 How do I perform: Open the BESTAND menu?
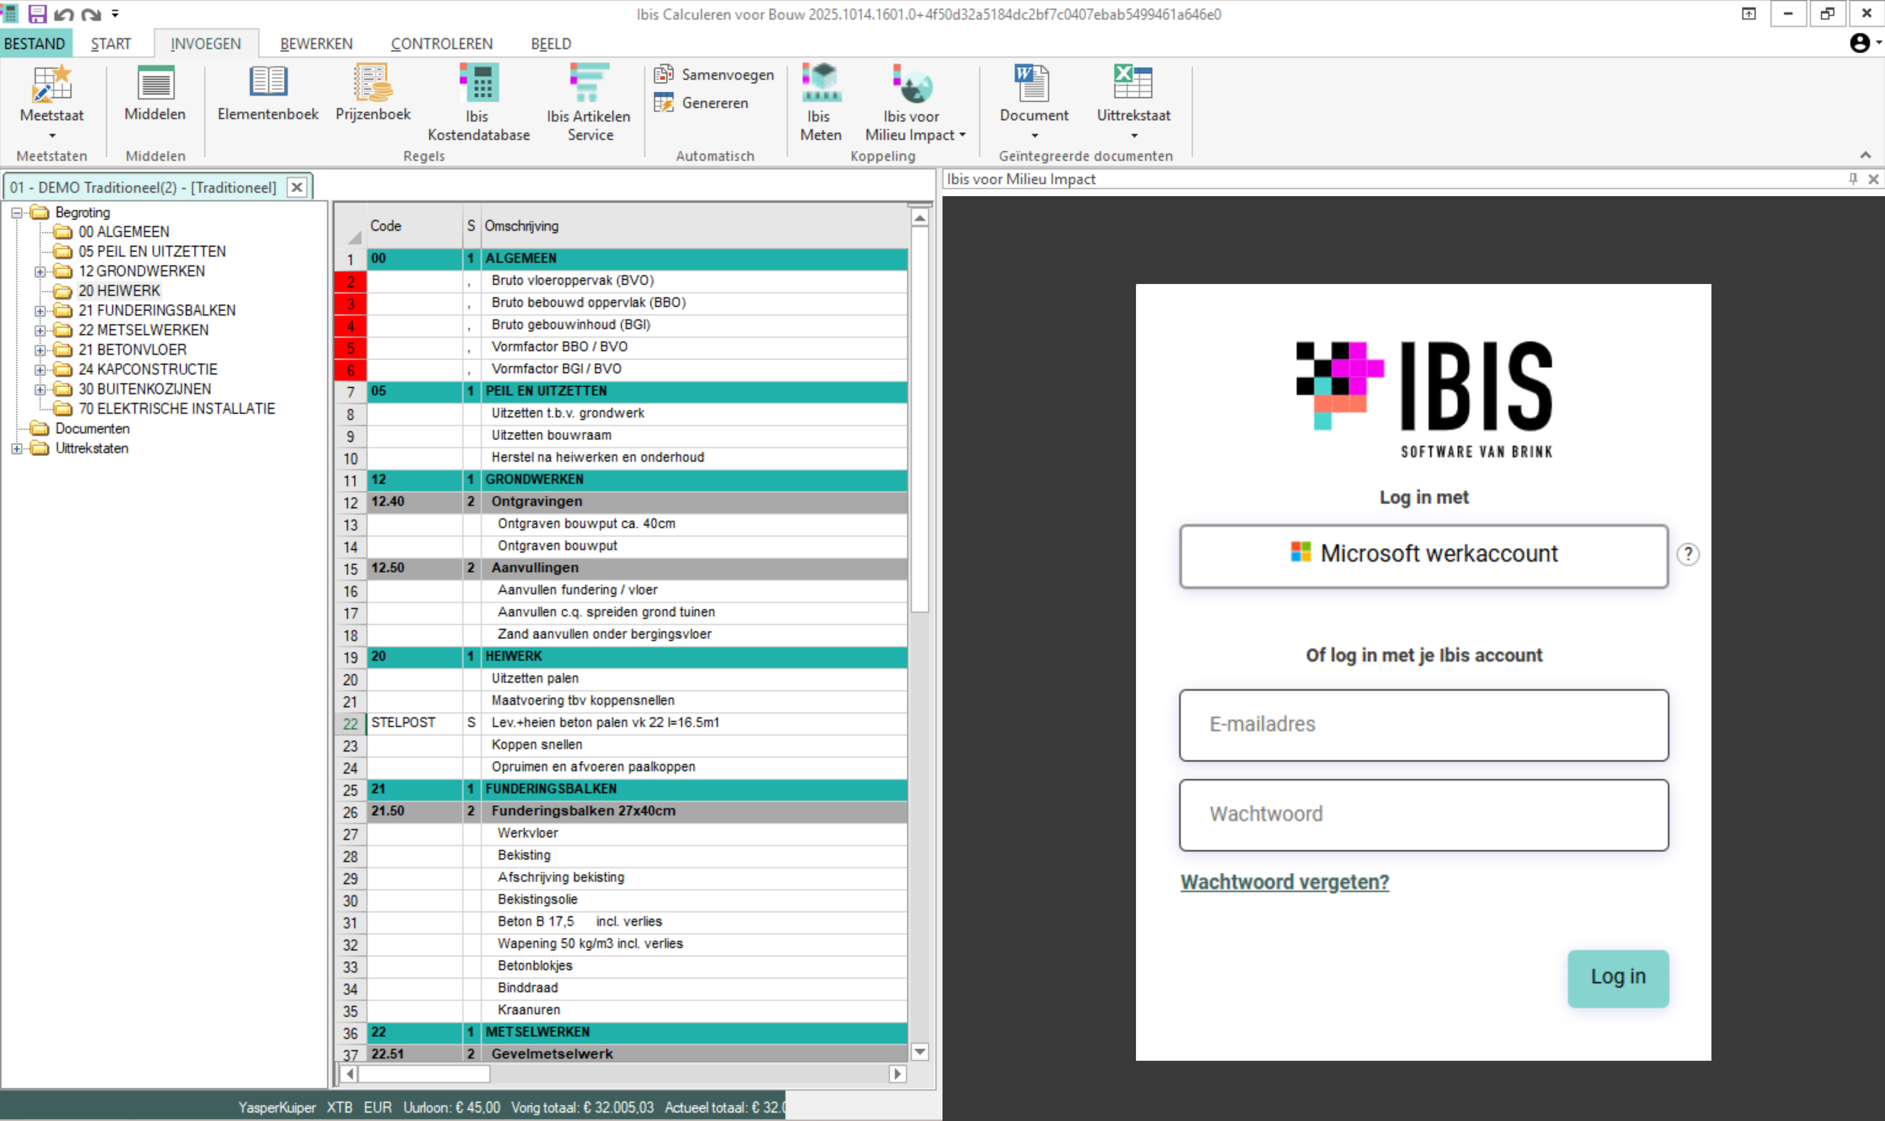click(35, 44)
